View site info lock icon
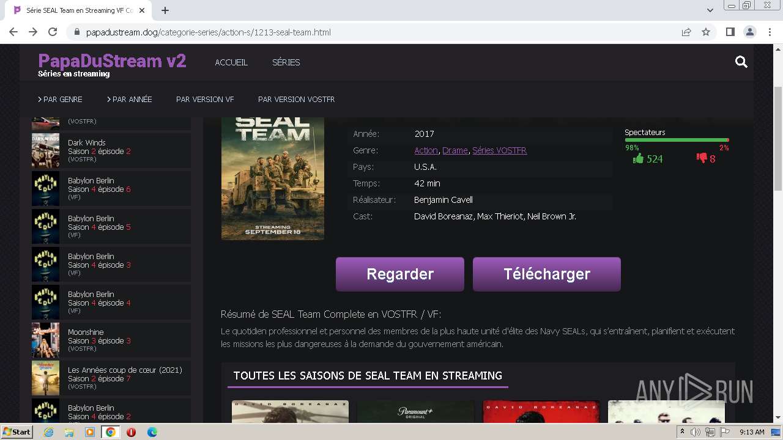Image resolution: width=783 pixels, height=440 pixels. [77, 32]
